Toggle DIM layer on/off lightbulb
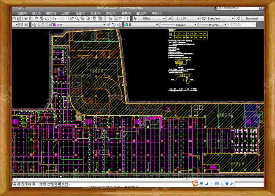This screenshot has width=275, height=196. pos(39,25)
